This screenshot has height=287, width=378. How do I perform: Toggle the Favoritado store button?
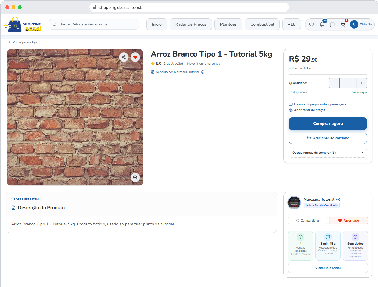coord(348,220)
